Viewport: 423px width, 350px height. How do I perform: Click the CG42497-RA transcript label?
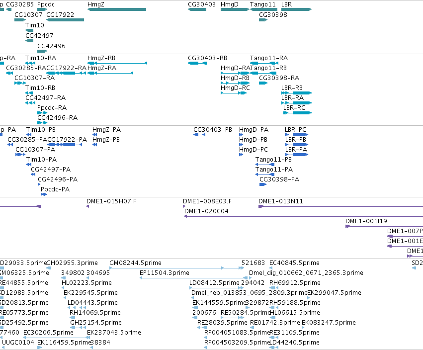[46, 97]
